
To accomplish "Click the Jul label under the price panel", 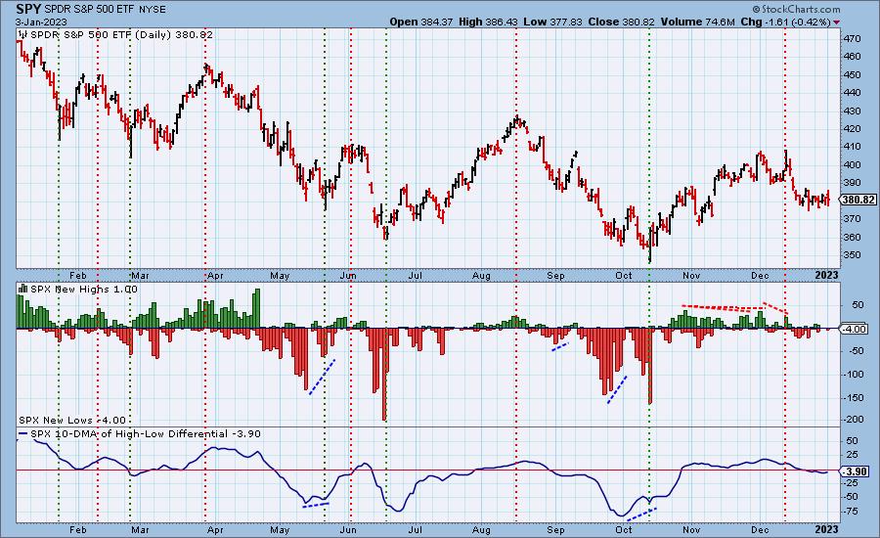I will (x=416, y=275).
